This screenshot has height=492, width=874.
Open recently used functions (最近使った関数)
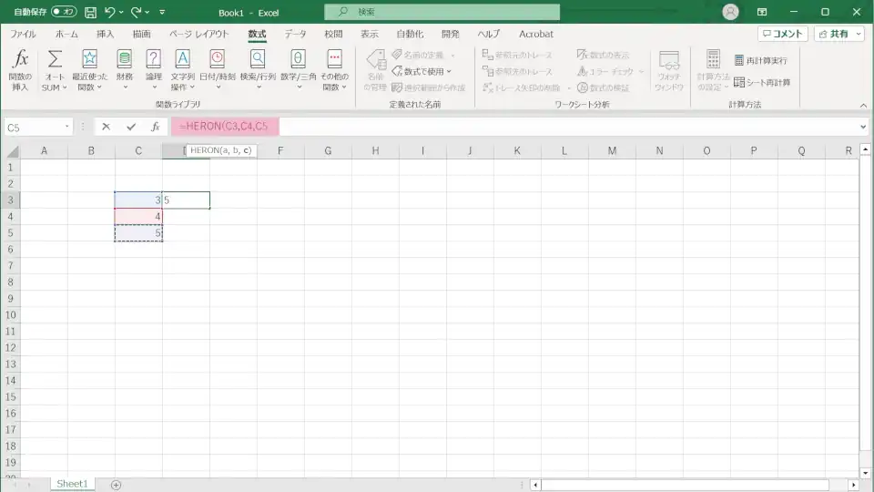coord(89,70)
